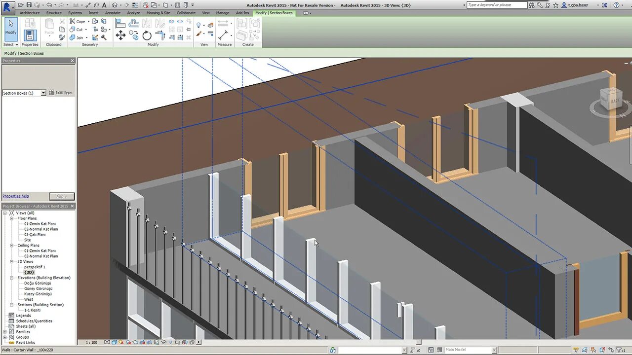This screenshot has width=632, height=355.
Task: Click the Demolish hammer icon in the Geometry panel
Action: 104,37
